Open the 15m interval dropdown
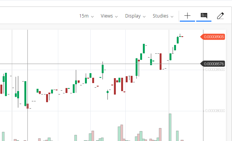 (86, 16)
